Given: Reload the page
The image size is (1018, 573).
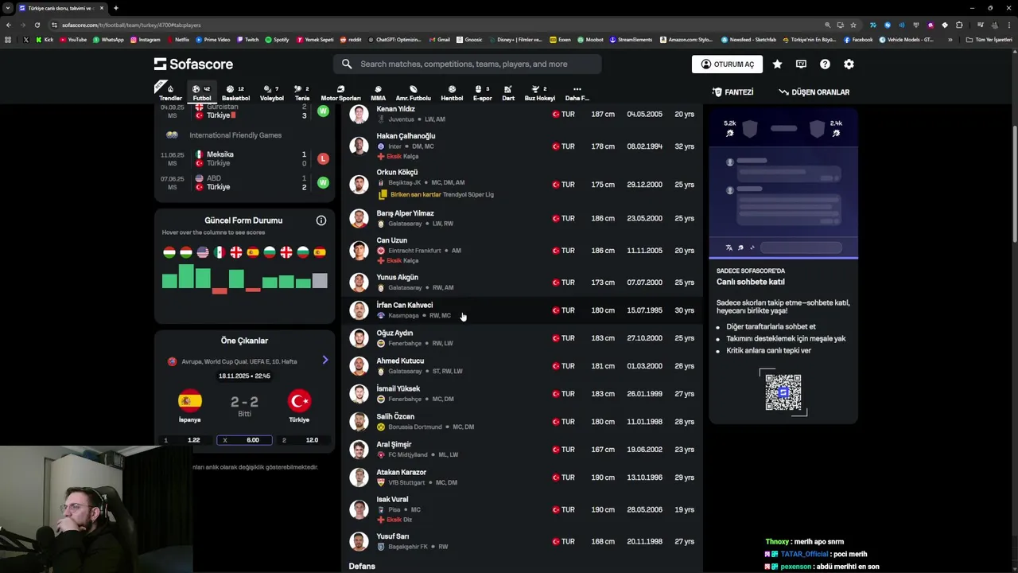Looking at the screenshot, I should [37, 25].
